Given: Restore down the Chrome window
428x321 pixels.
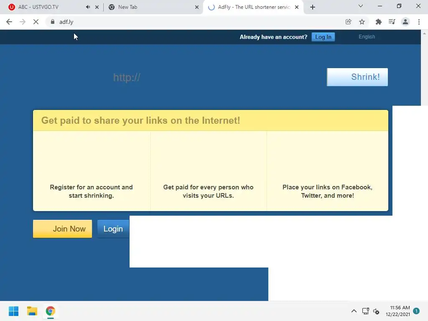Looking at the screenshot, I should click(399, 6).
